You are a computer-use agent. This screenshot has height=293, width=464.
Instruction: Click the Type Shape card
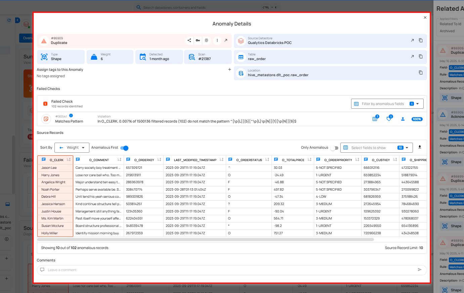61,57
